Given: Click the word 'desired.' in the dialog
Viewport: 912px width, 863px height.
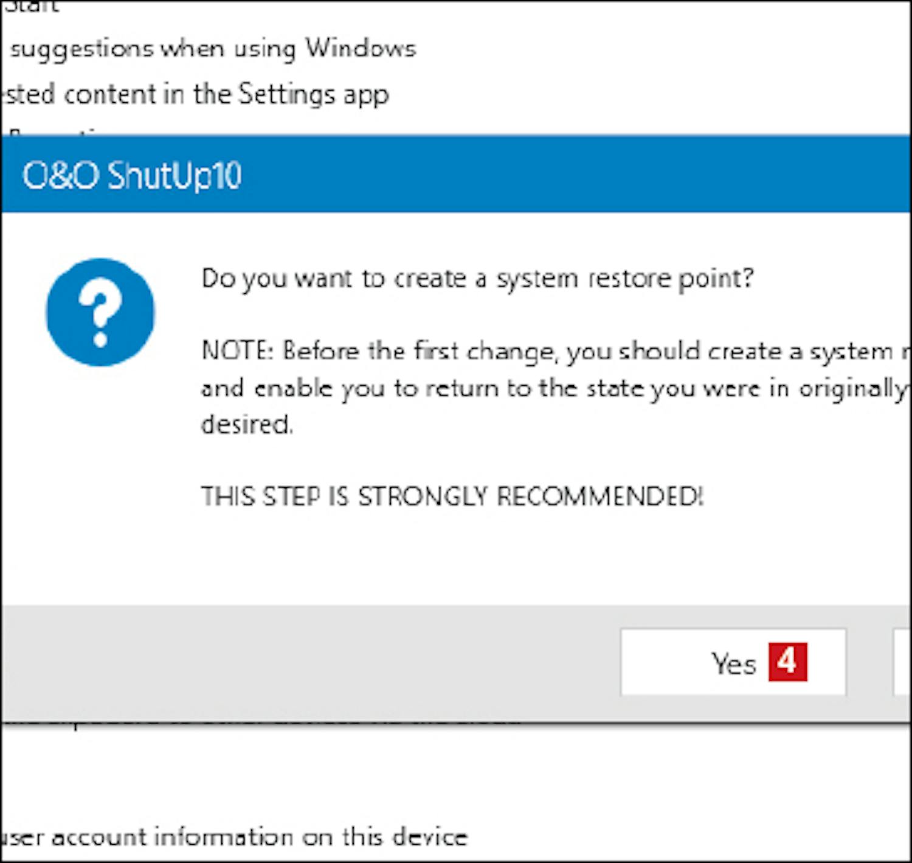Looking at the screenshot, I should 247,424.
